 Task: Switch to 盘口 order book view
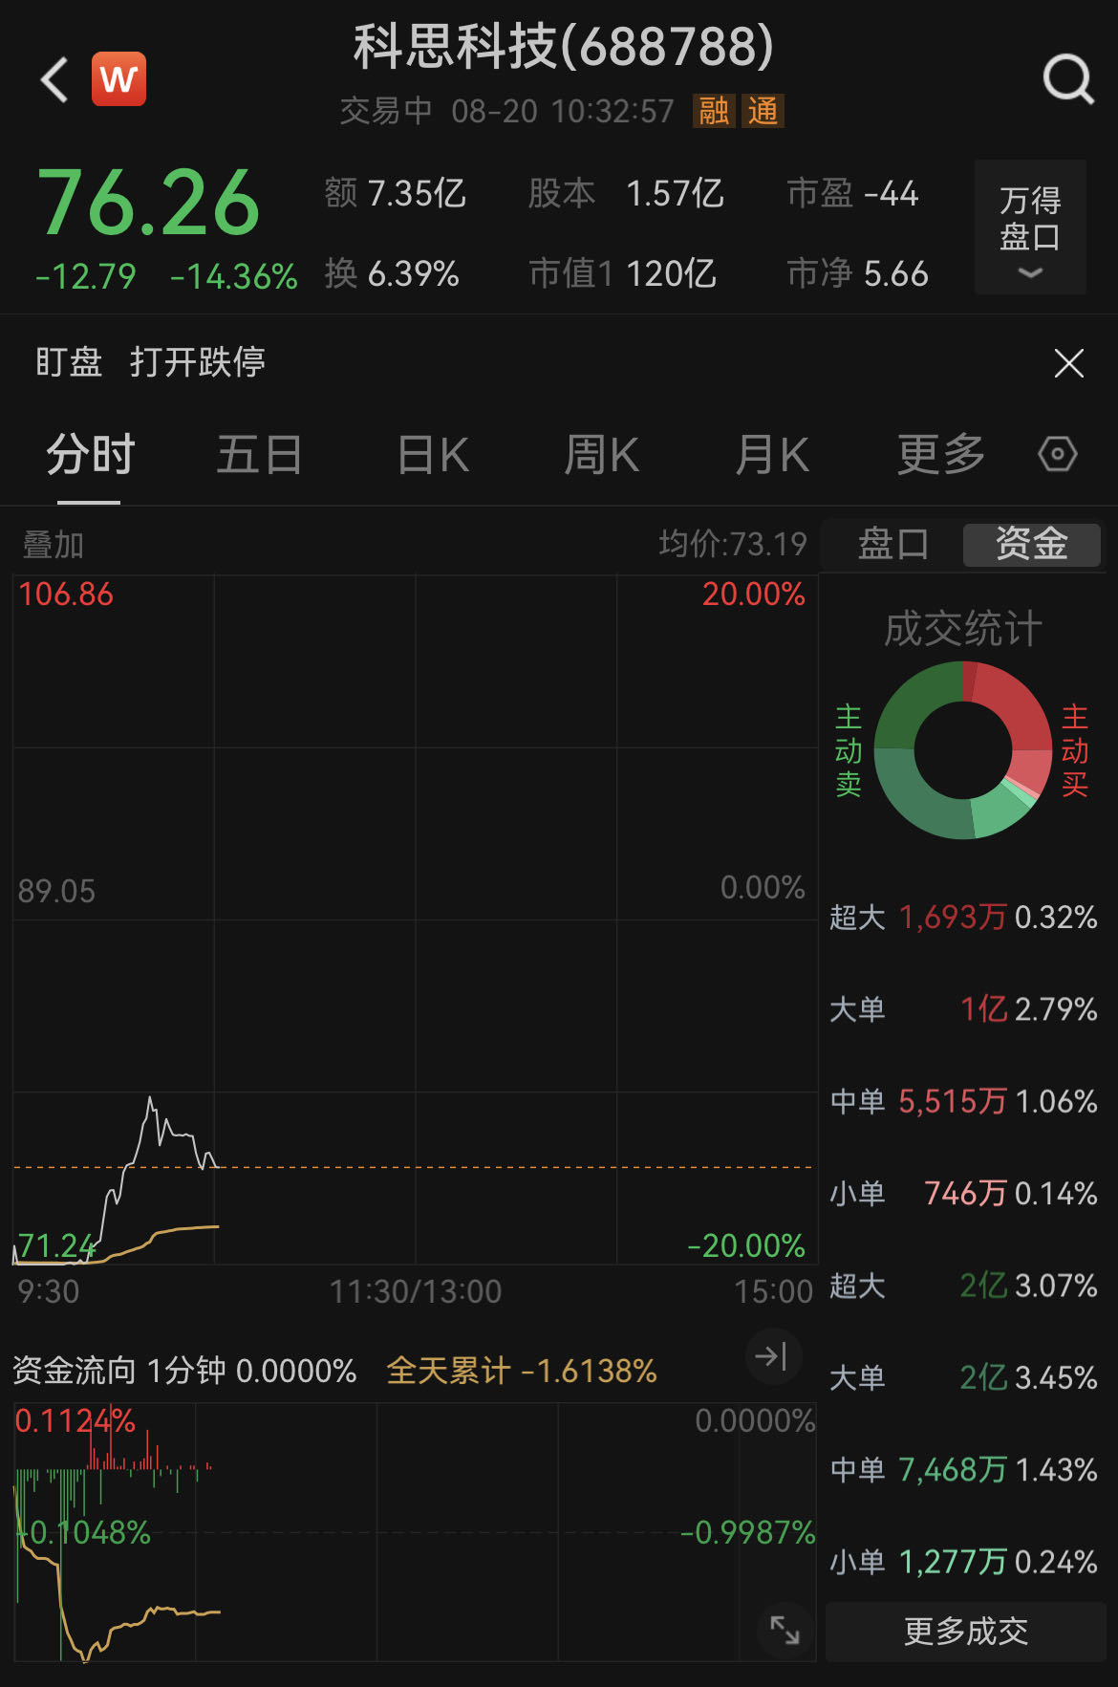(x=892, y=544)
